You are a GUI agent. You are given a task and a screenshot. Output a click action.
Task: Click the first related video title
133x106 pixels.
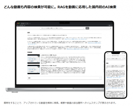(x=49, y=55)
